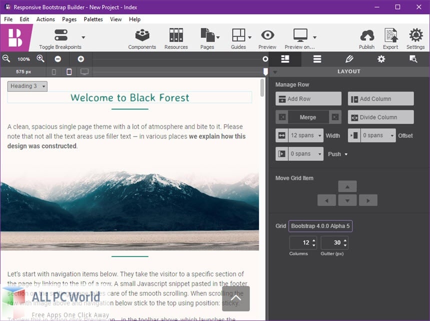This screenshot has height=321, width=430.
Task: Open the Push options dropdown
Action: click(x=338, y=154)
